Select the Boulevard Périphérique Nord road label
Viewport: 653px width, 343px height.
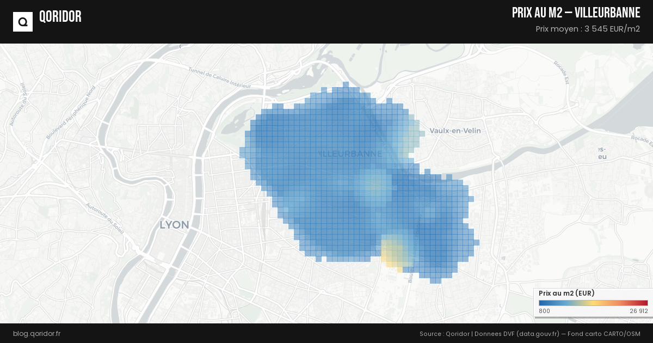71,113
